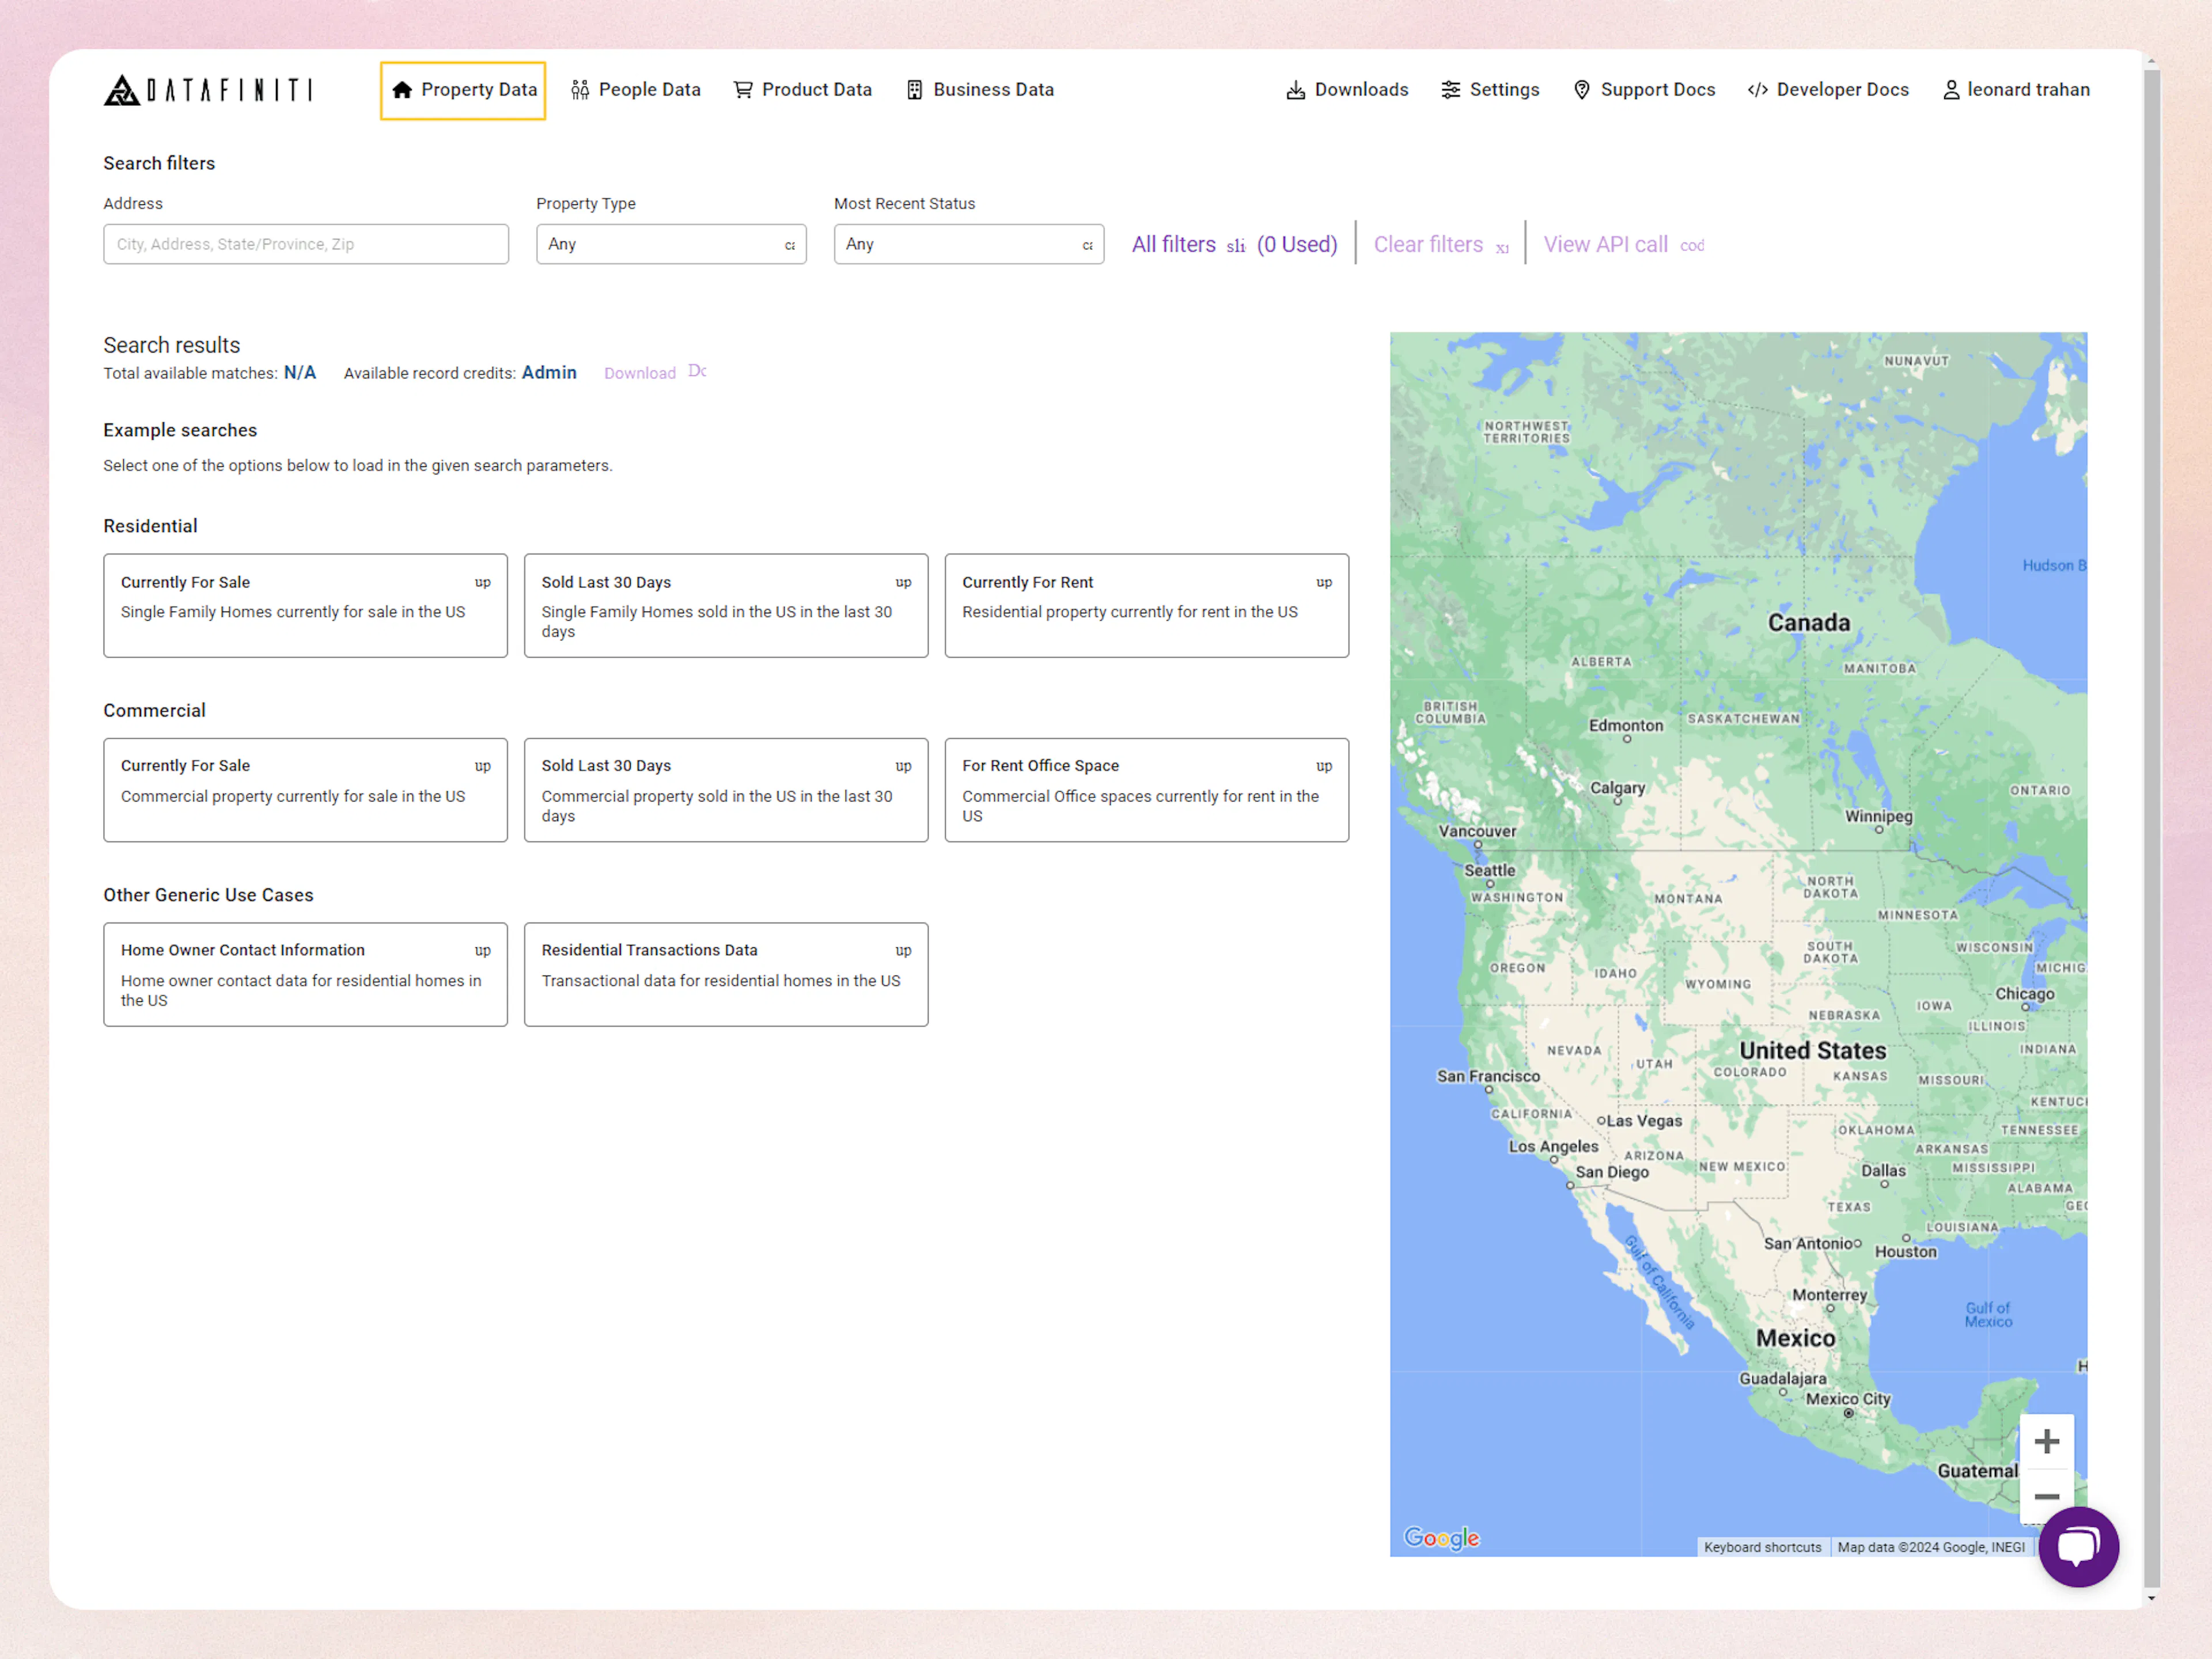The height and width of the screenshot is (1659, 2212).
Task: Open Developer Docs via the code icon
Action: point(1756,89)
